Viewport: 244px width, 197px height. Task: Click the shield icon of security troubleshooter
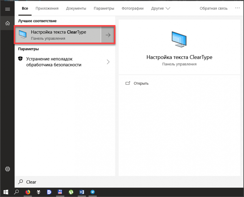tap(20, 59)
